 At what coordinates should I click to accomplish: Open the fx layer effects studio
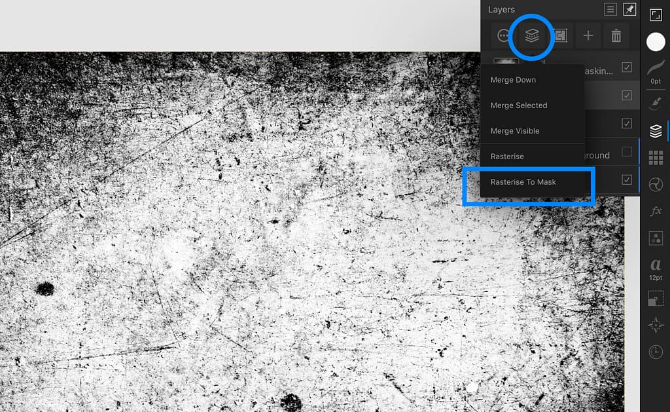tap(656, 212)
